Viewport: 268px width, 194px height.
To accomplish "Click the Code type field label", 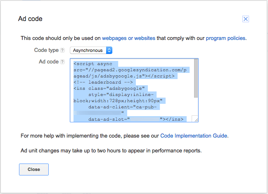I will [46, 50].
